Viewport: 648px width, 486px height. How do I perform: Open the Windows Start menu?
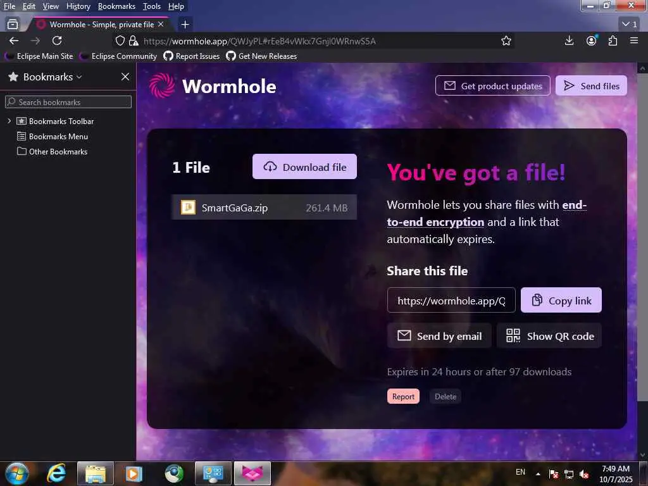(x=17, y=473)
